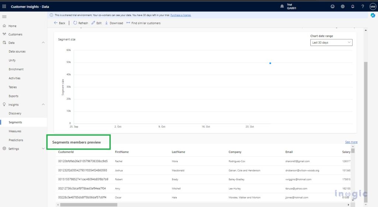
Task: Click Find similar customers
Action: click(143, 23)
